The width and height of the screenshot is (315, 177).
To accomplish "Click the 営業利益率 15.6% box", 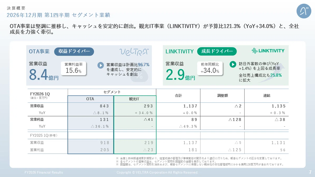I will [73, 68].
